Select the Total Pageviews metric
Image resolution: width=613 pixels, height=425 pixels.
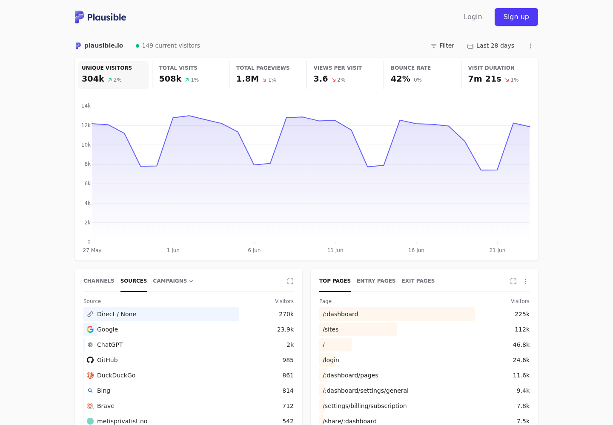point(268,75)
